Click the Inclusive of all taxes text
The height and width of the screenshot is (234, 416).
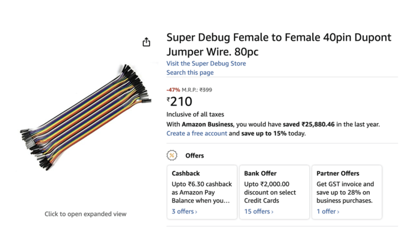coord(195,114)
